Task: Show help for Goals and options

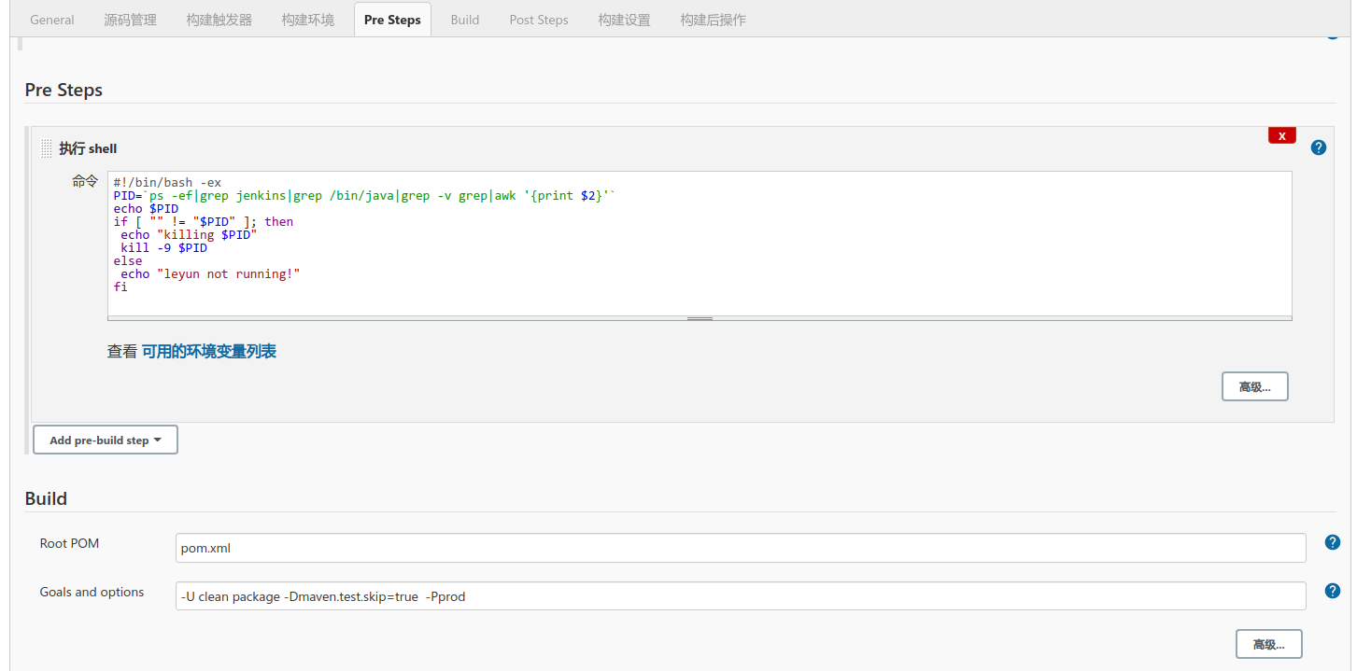Action: click(x=1332, y=591)
